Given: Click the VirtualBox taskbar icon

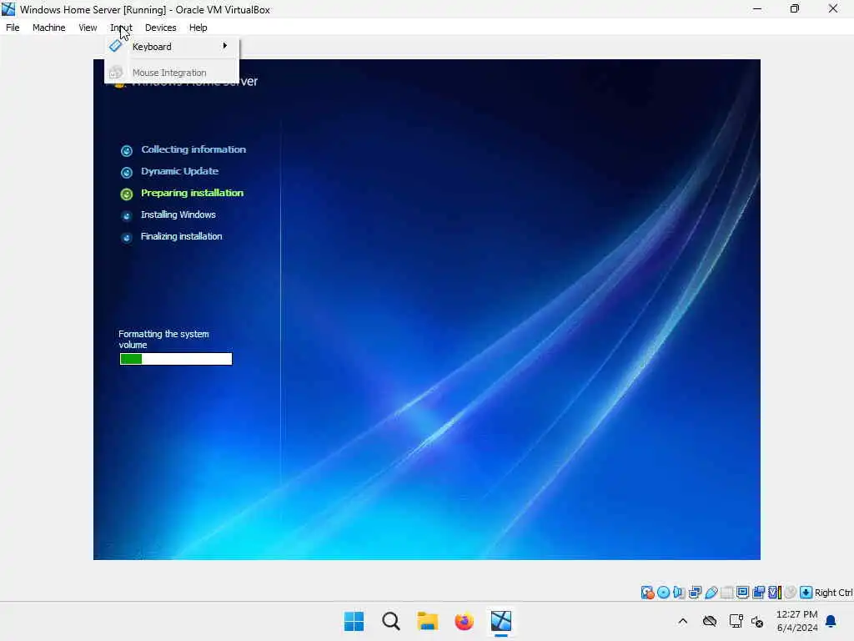Looking at the screenshot, I should click(x=501, y=621).
